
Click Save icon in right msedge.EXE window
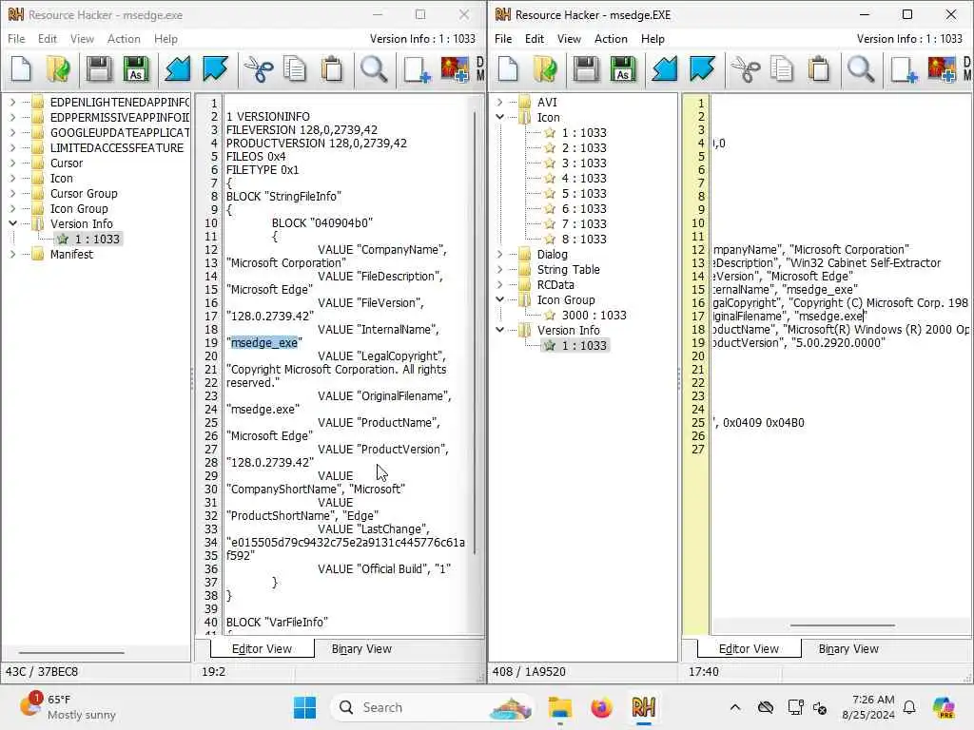(x=586, y=68)
